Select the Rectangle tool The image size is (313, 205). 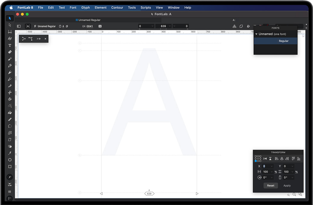[x=10, y=166]
